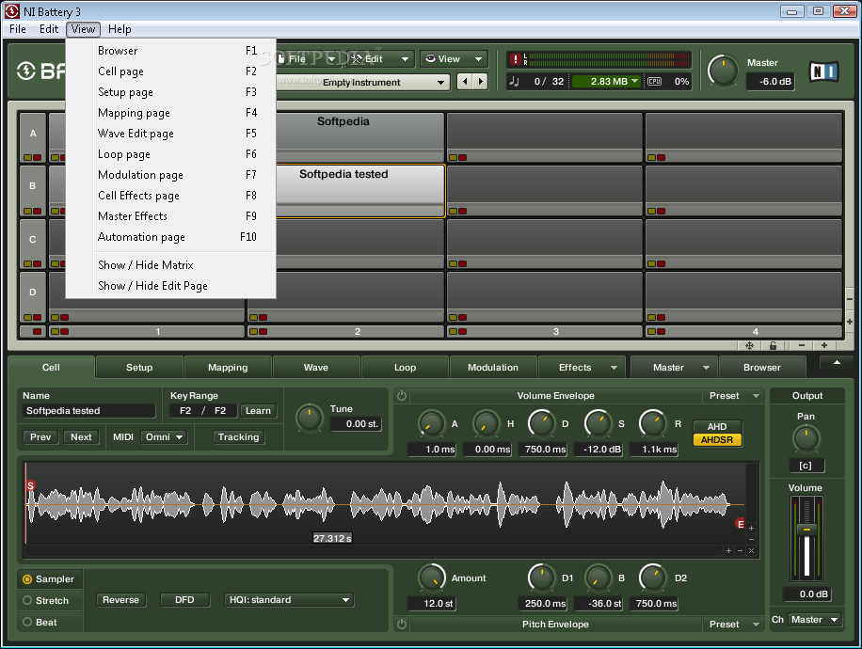This screenshot has height=649, width=862.
Task: Click the Tune knob
Action: tap(310, 419)
